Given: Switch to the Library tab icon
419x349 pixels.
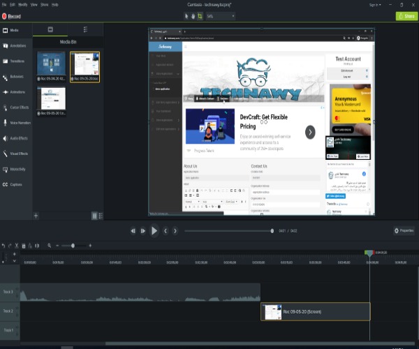Looking at the screenshot, I should click(85, 29).
